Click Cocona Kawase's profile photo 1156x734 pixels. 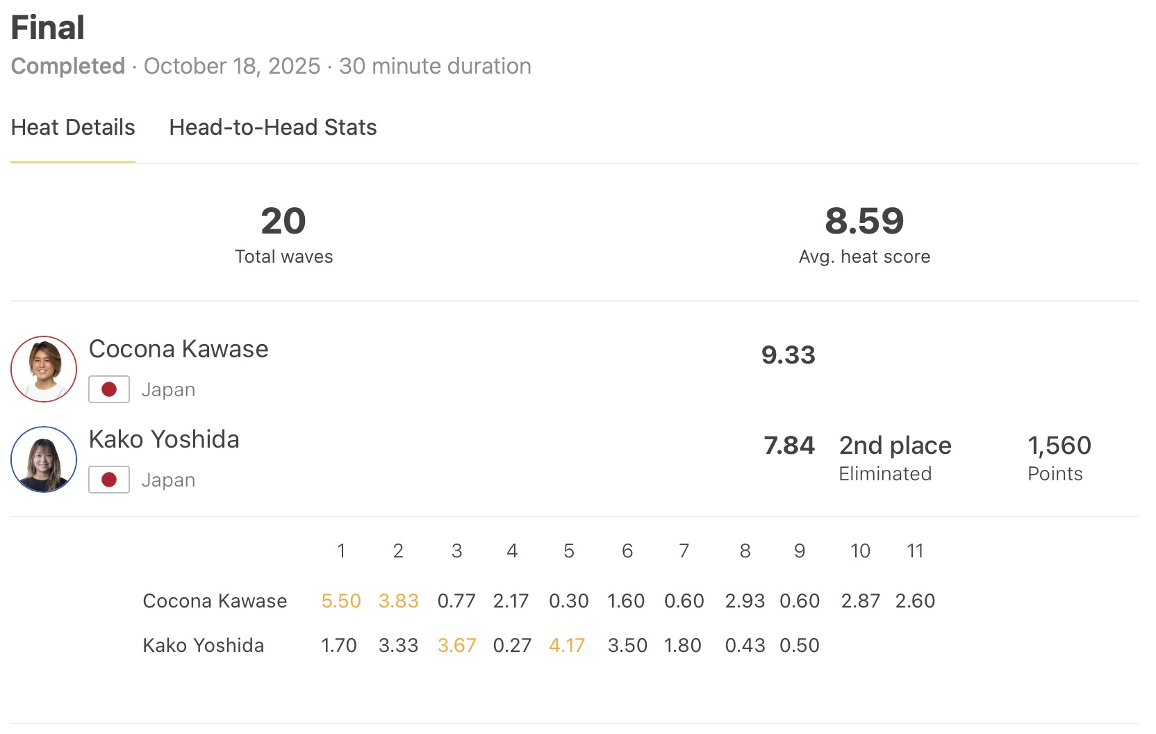coord(44,369)
